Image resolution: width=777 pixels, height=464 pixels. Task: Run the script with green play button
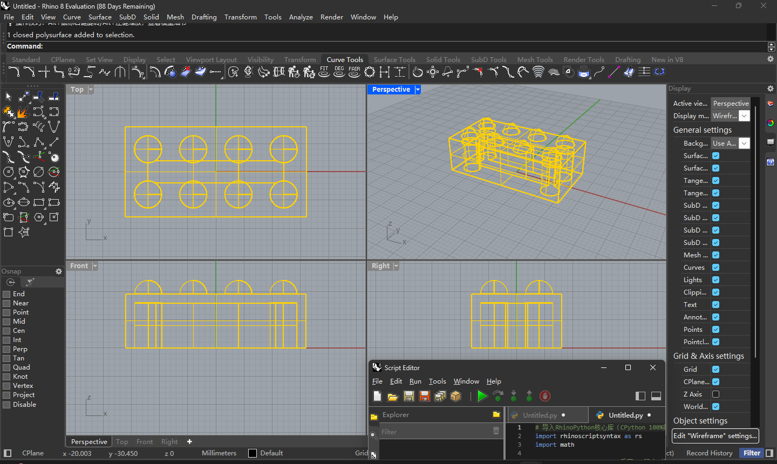coord(482,397)
